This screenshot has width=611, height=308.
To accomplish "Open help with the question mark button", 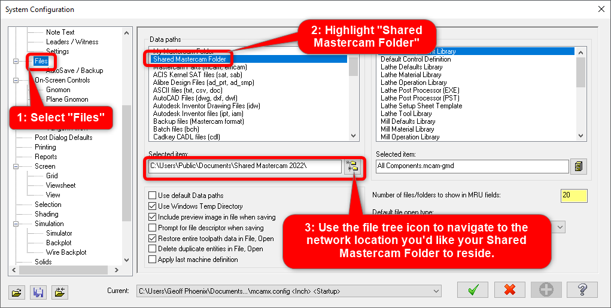I will tap(582, 290).
